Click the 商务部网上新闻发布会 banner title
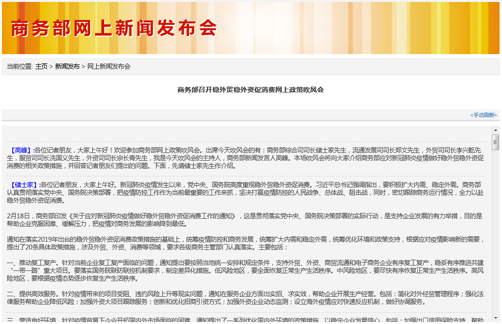This screenshot has height=324, width=502. pos(114,29)
